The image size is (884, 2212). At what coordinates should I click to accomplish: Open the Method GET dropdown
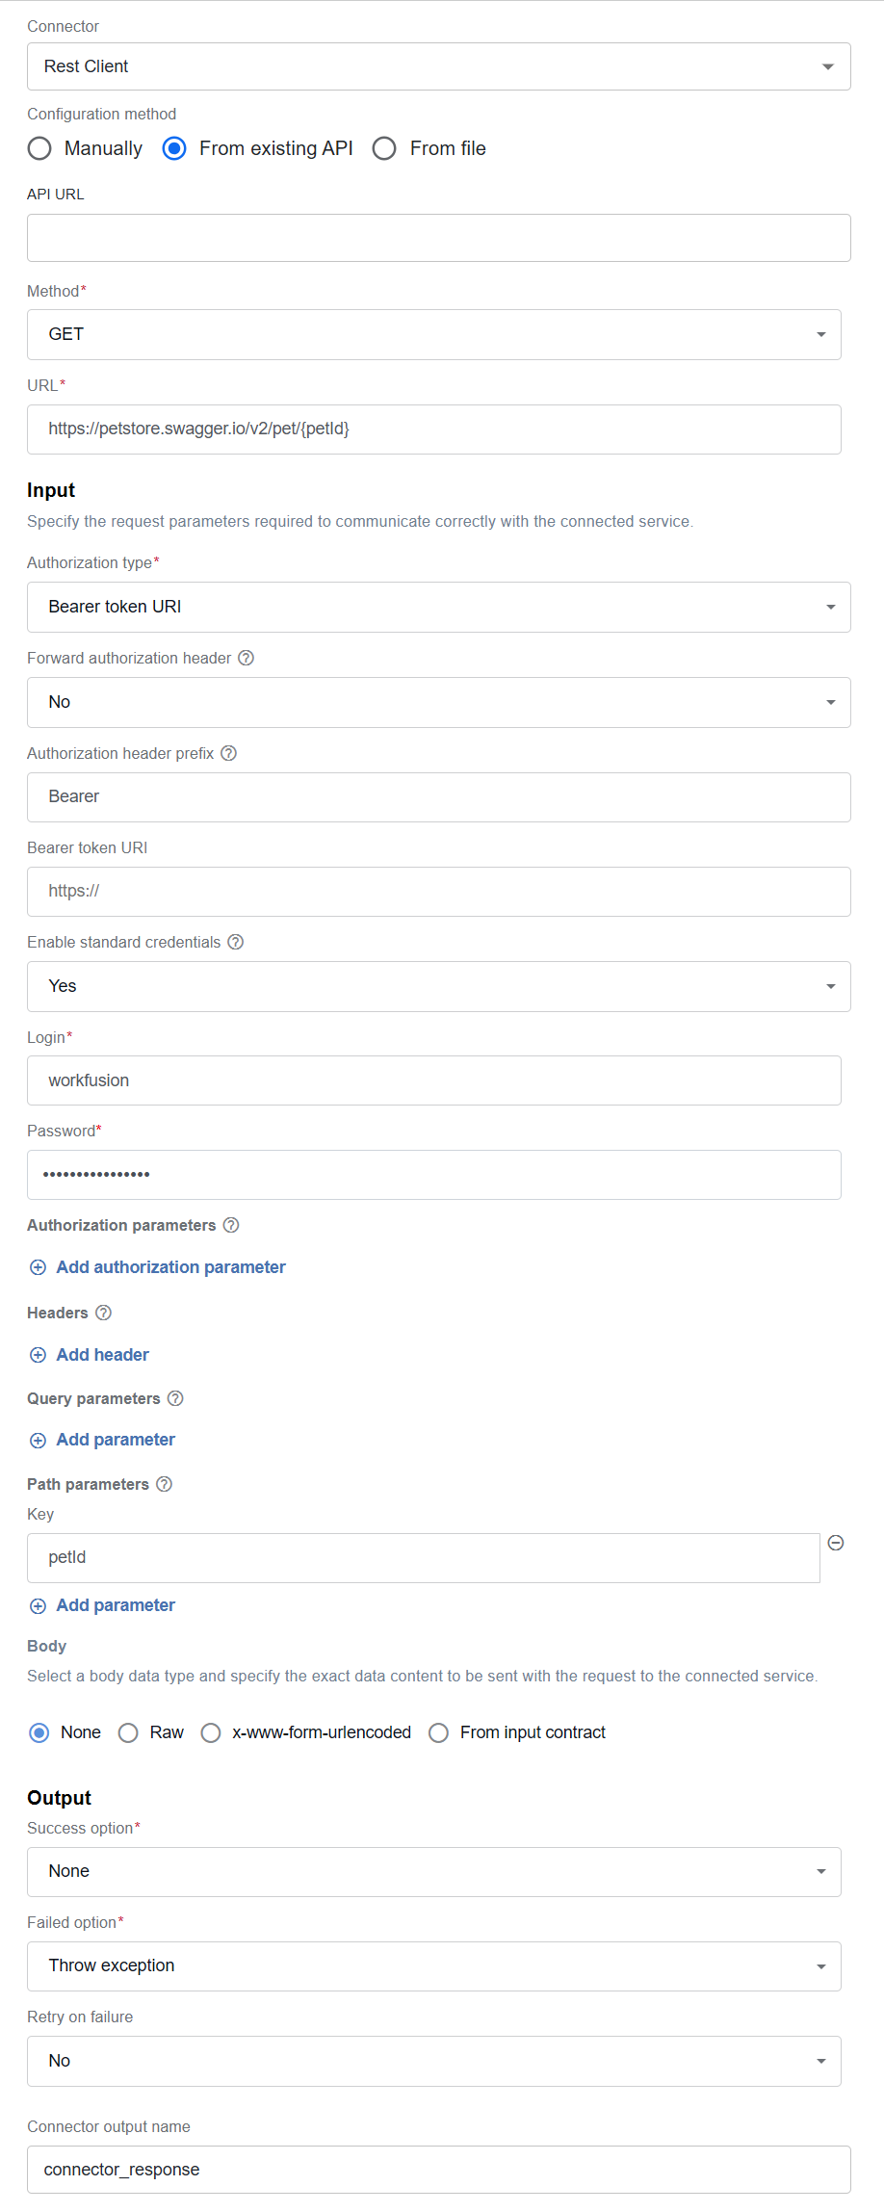(x=434, y=334)
